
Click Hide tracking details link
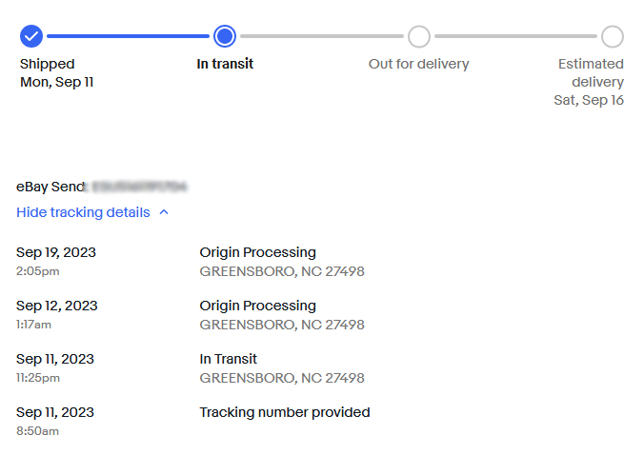click(x=83, y=212)
